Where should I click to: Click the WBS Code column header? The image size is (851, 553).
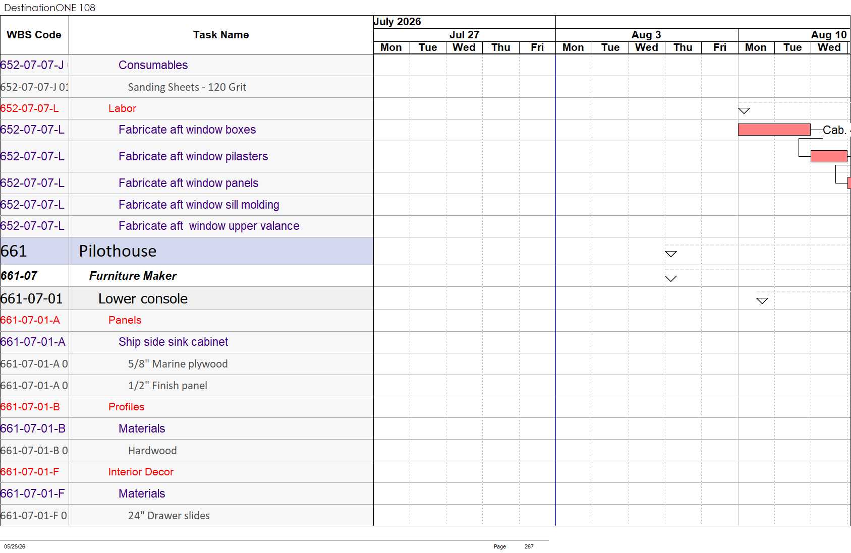[34, 35]
